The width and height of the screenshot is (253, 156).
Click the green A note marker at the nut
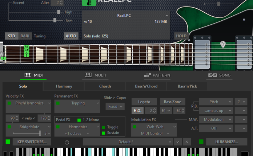(x=3, y=58)
